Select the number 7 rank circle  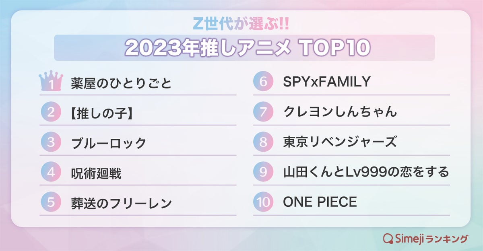click(263, 113)
